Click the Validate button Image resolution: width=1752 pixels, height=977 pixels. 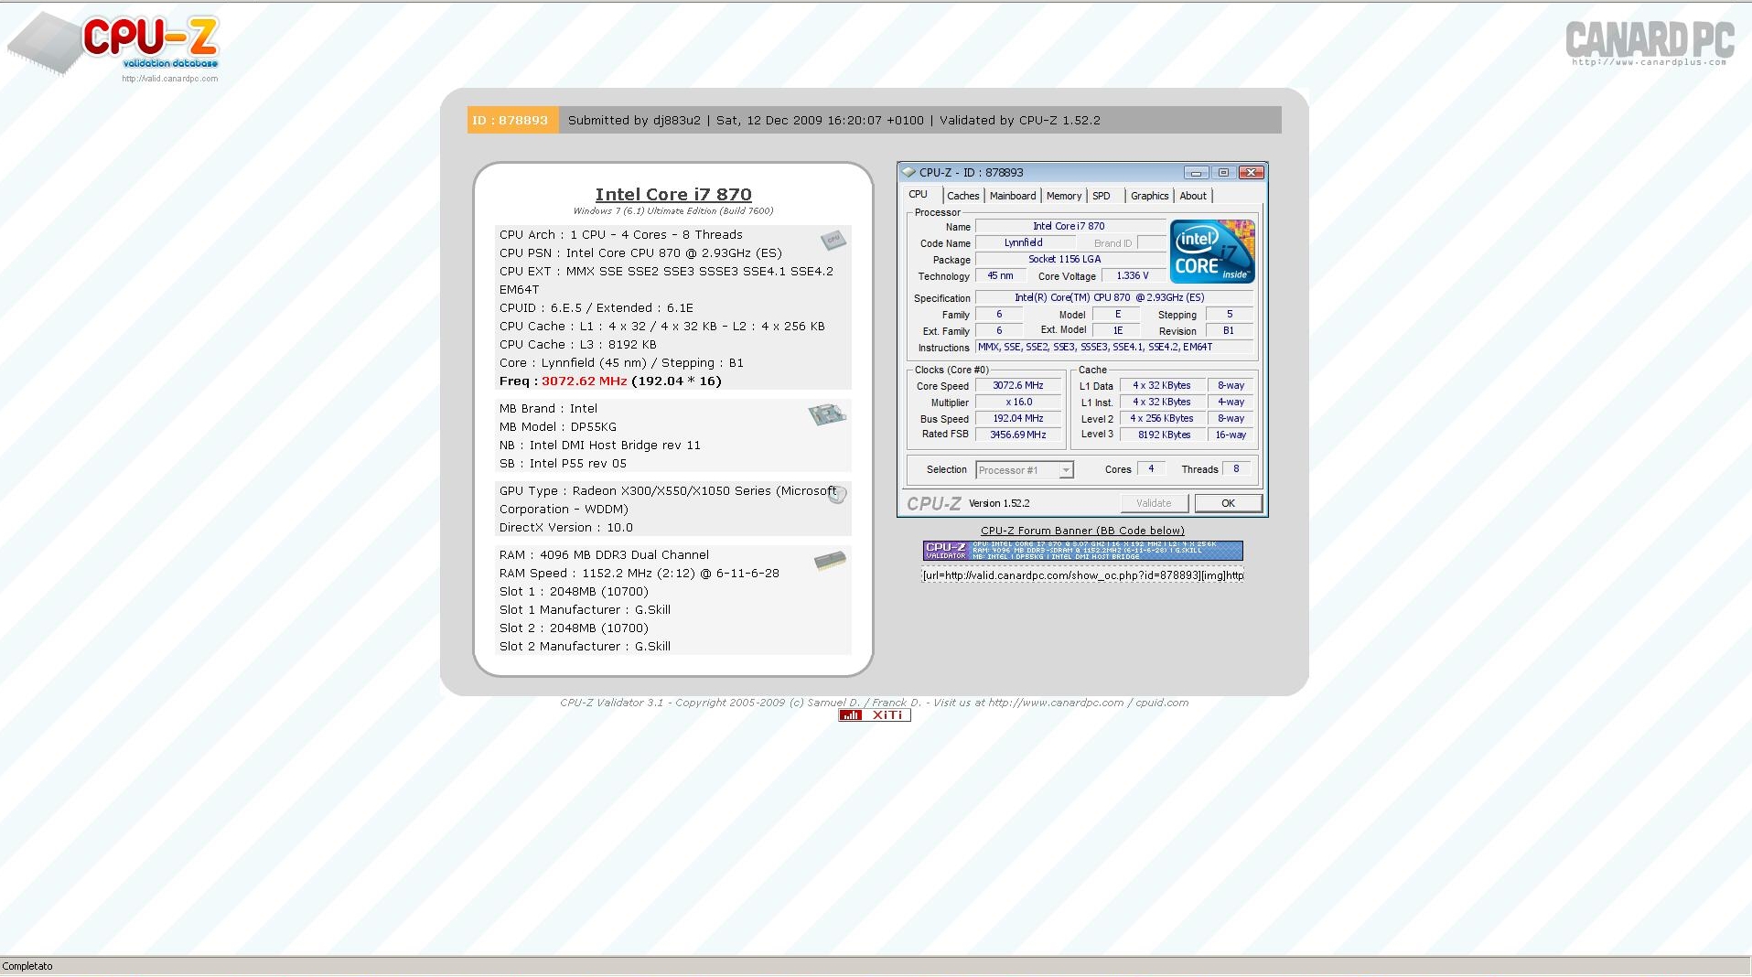pyautogui.click(x=1154, y=503)
